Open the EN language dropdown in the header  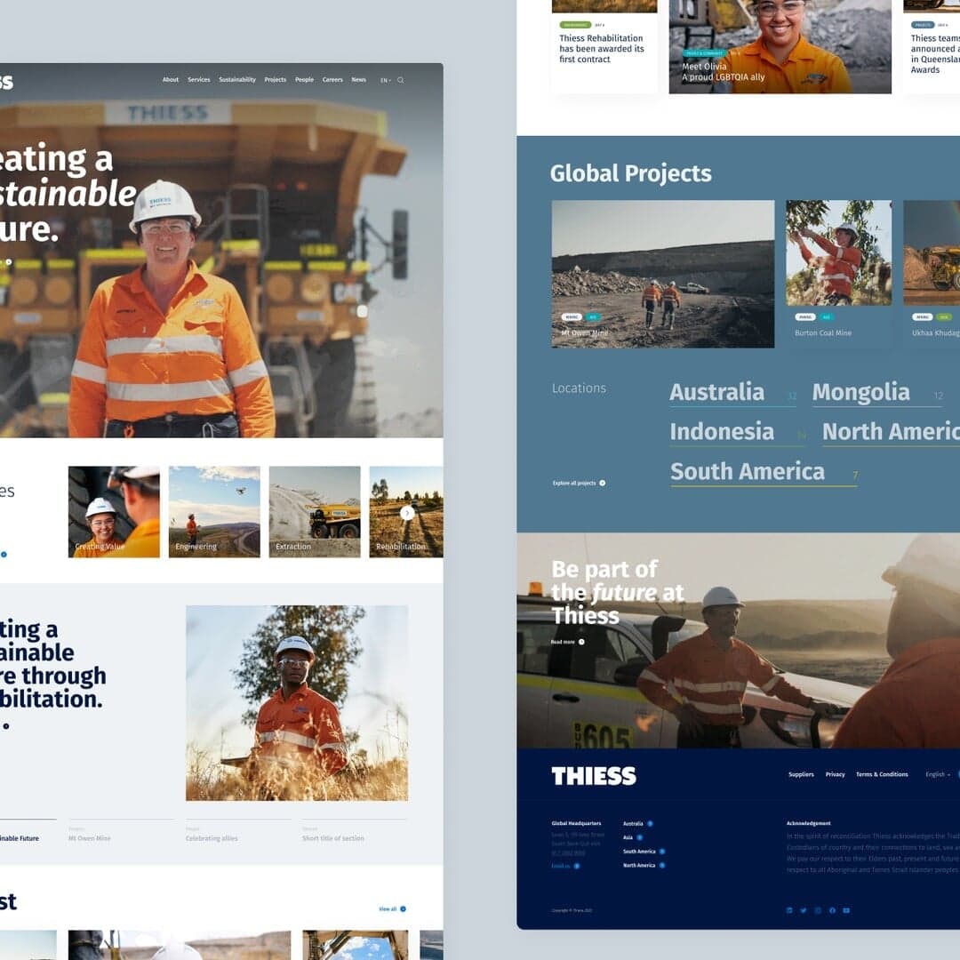[384, 79]
